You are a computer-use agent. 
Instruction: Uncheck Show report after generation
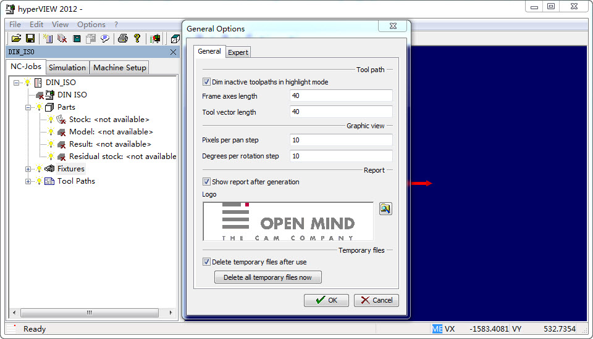(x=206, y=182)
